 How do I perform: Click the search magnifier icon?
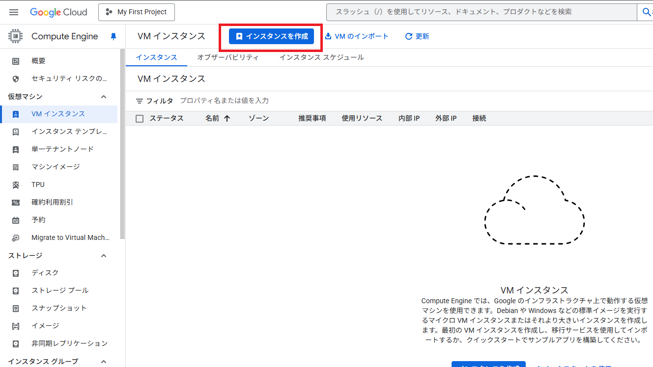click(x=647, y=12)
